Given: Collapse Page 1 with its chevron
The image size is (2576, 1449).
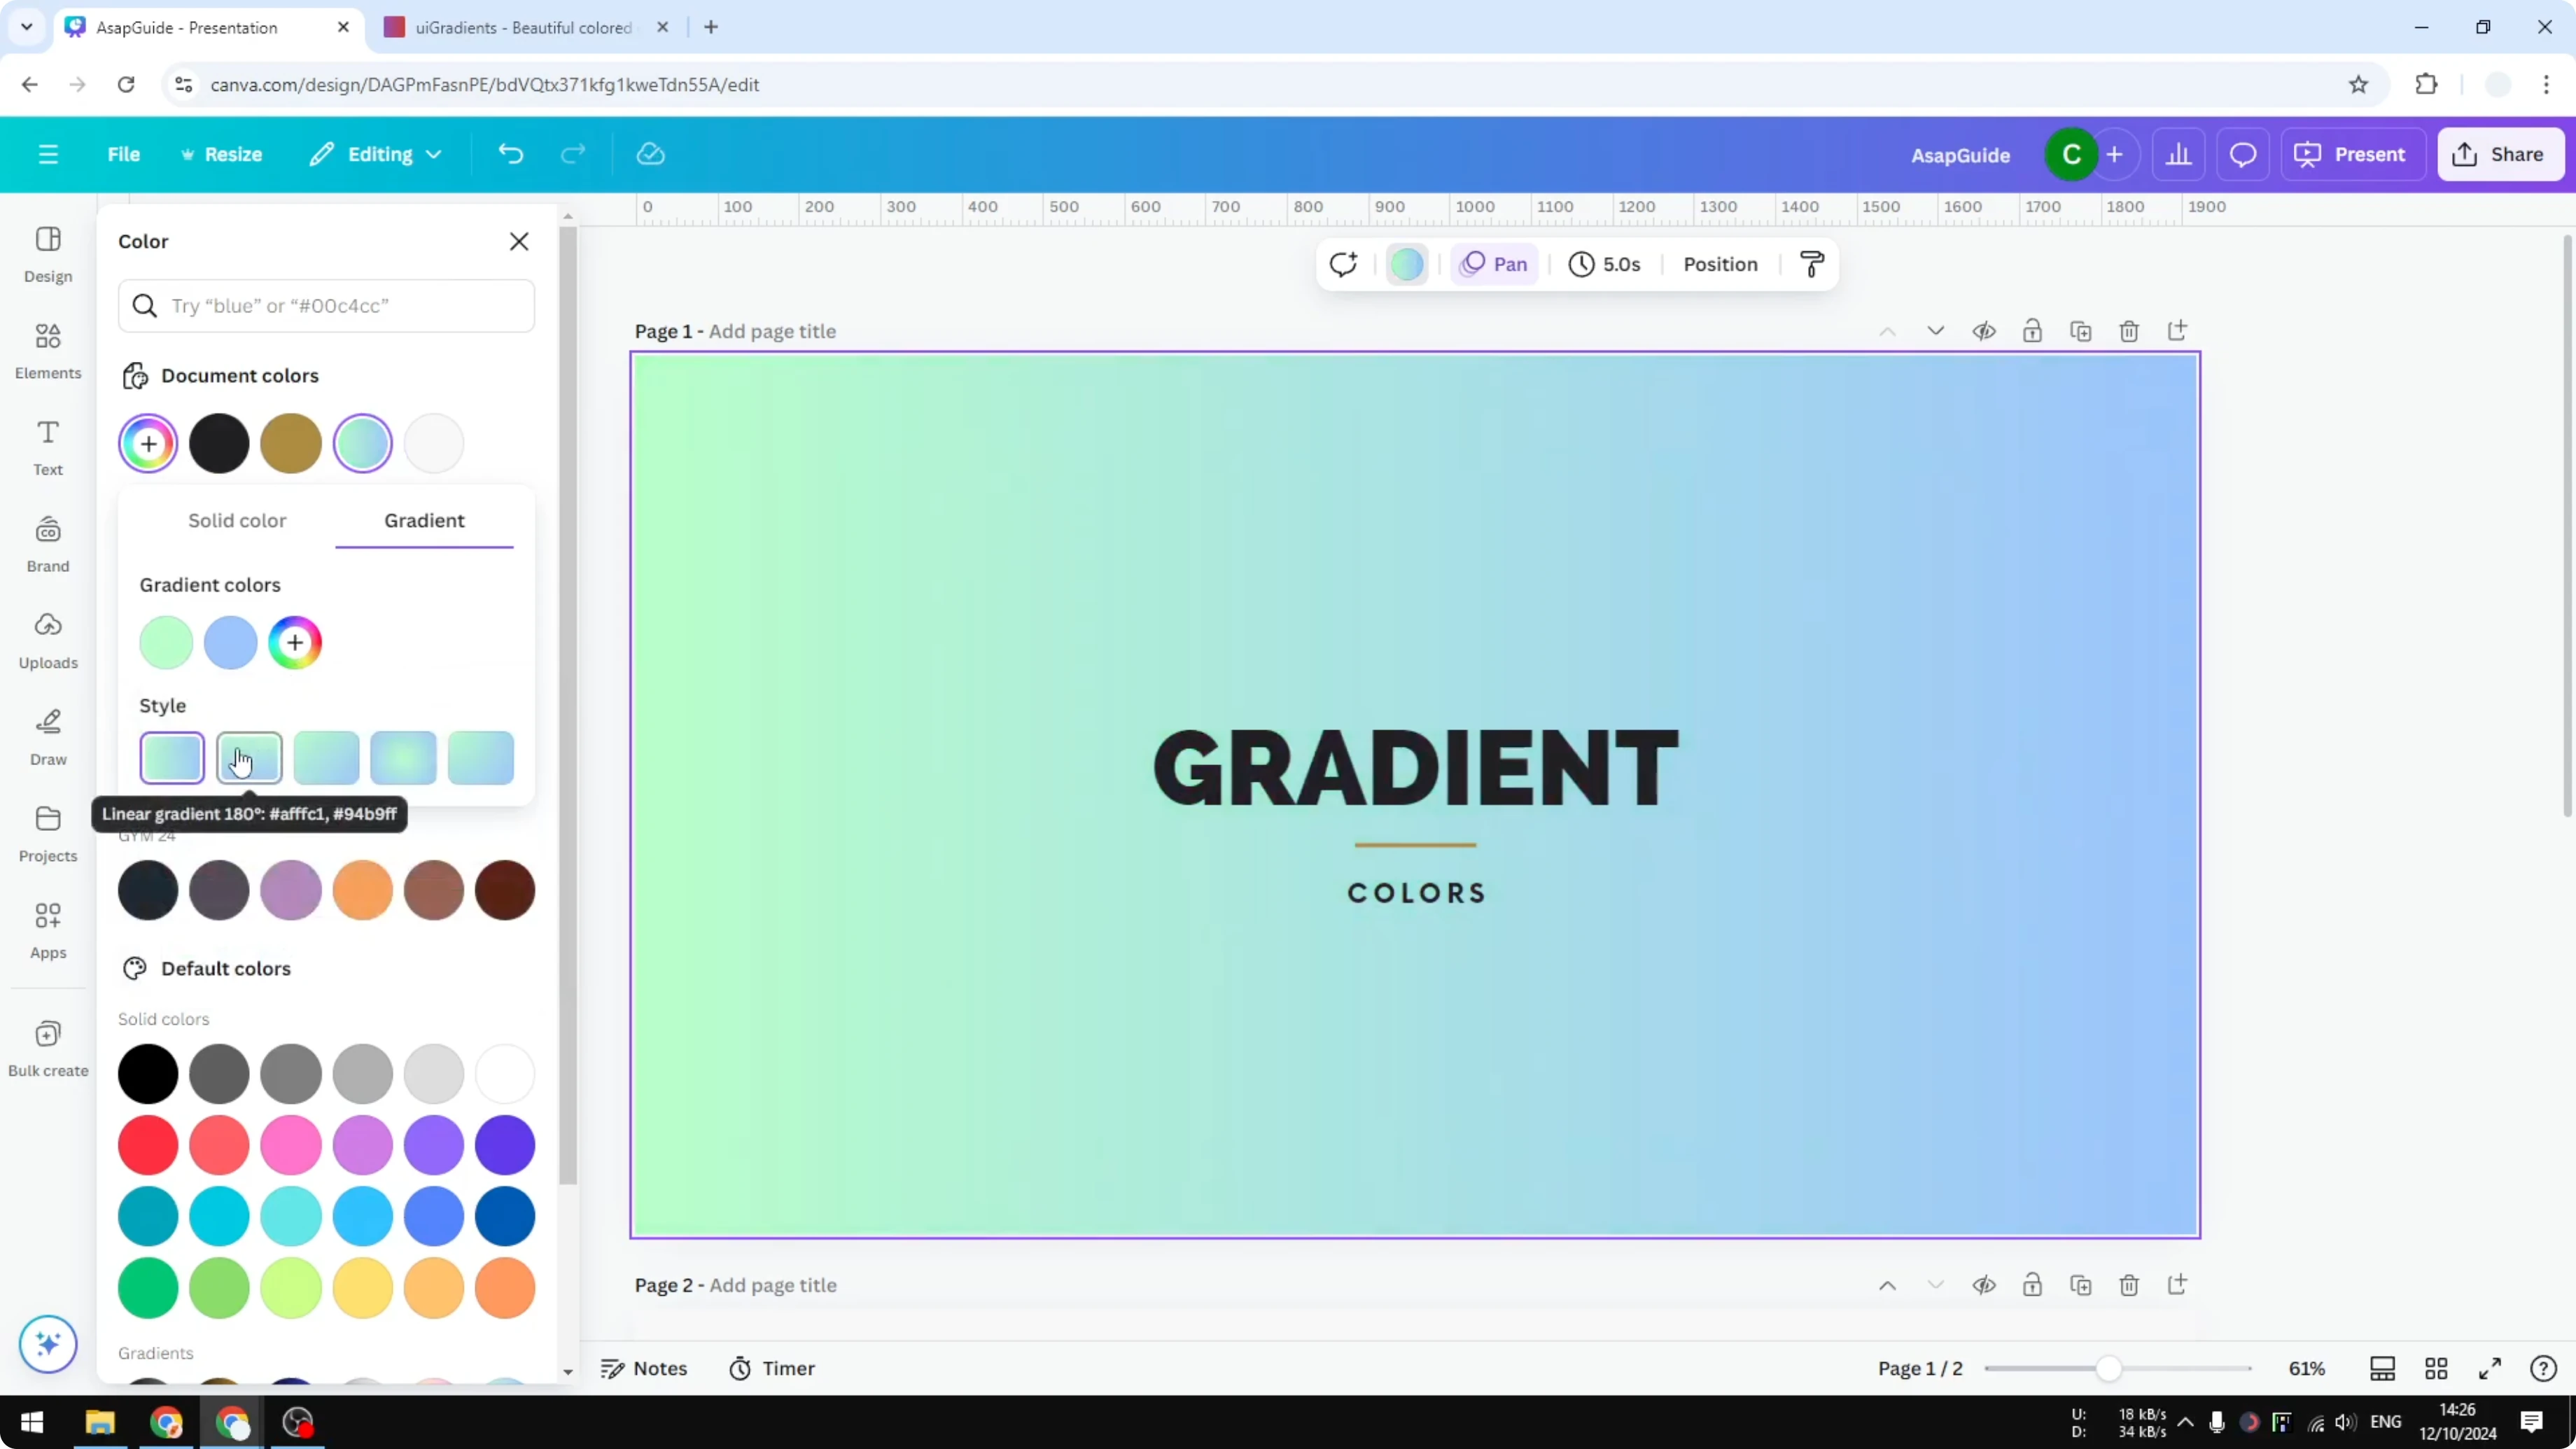Looking at the screenshot, I should tap(1887, 330).
